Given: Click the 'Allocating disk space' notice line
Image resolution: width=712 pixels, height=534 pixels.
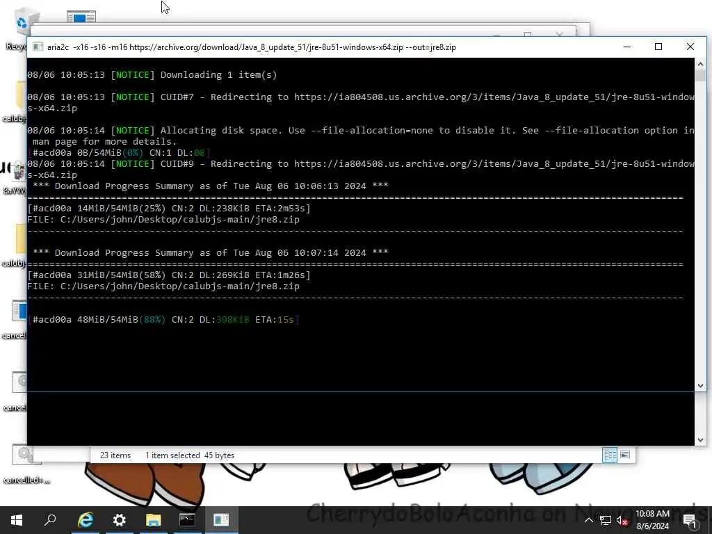Looking at the screenshot, I should coord(361,136).
